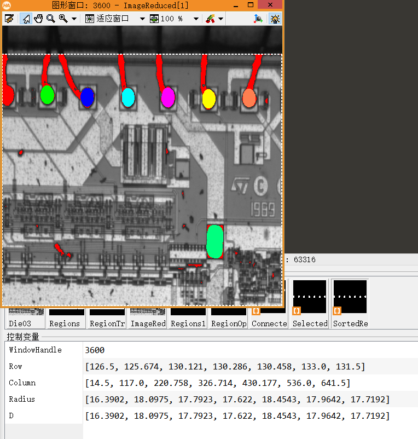The width and height of the screenshot is (418, 439).
Task: Select the Regions1 iconic variable
Action: coord(188,324)
